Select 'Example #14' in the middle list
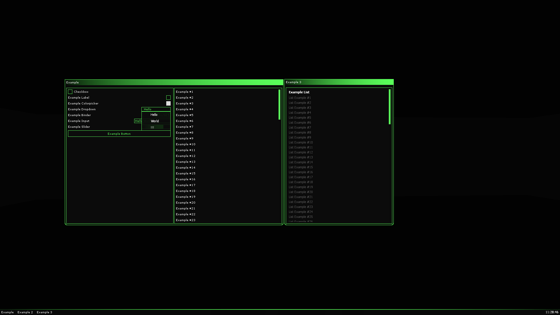This screenshot has width=560, height=315. coord(185,167)
